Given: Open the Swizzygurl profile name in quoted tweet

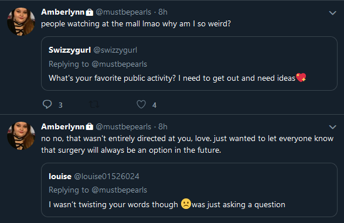Looking at the screenshot, I should point(70,50).
